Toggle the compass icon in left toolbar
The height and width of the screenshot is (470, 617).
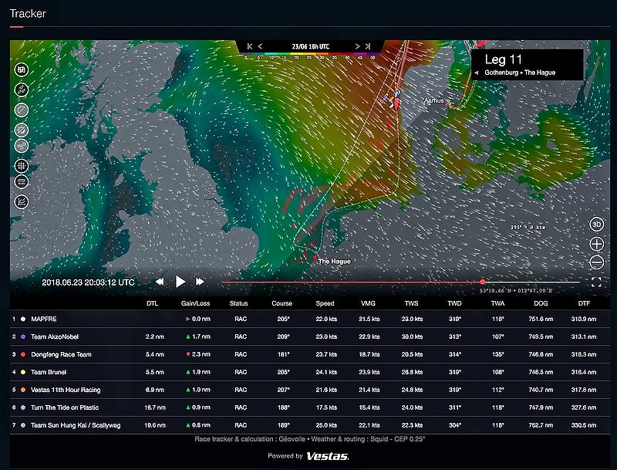(22, 130)
